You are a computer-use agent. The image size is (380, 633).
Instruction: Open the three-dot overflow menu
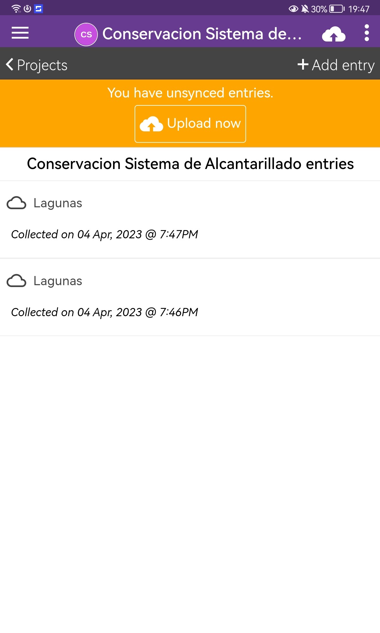pos(367,33)
